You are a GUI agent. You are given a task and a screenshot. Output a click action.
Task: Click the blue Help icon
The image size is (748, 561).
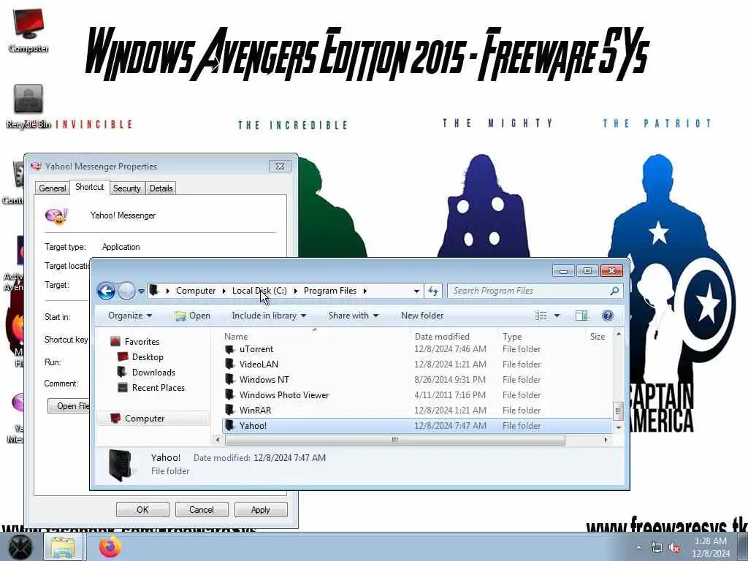click(607, 316)
